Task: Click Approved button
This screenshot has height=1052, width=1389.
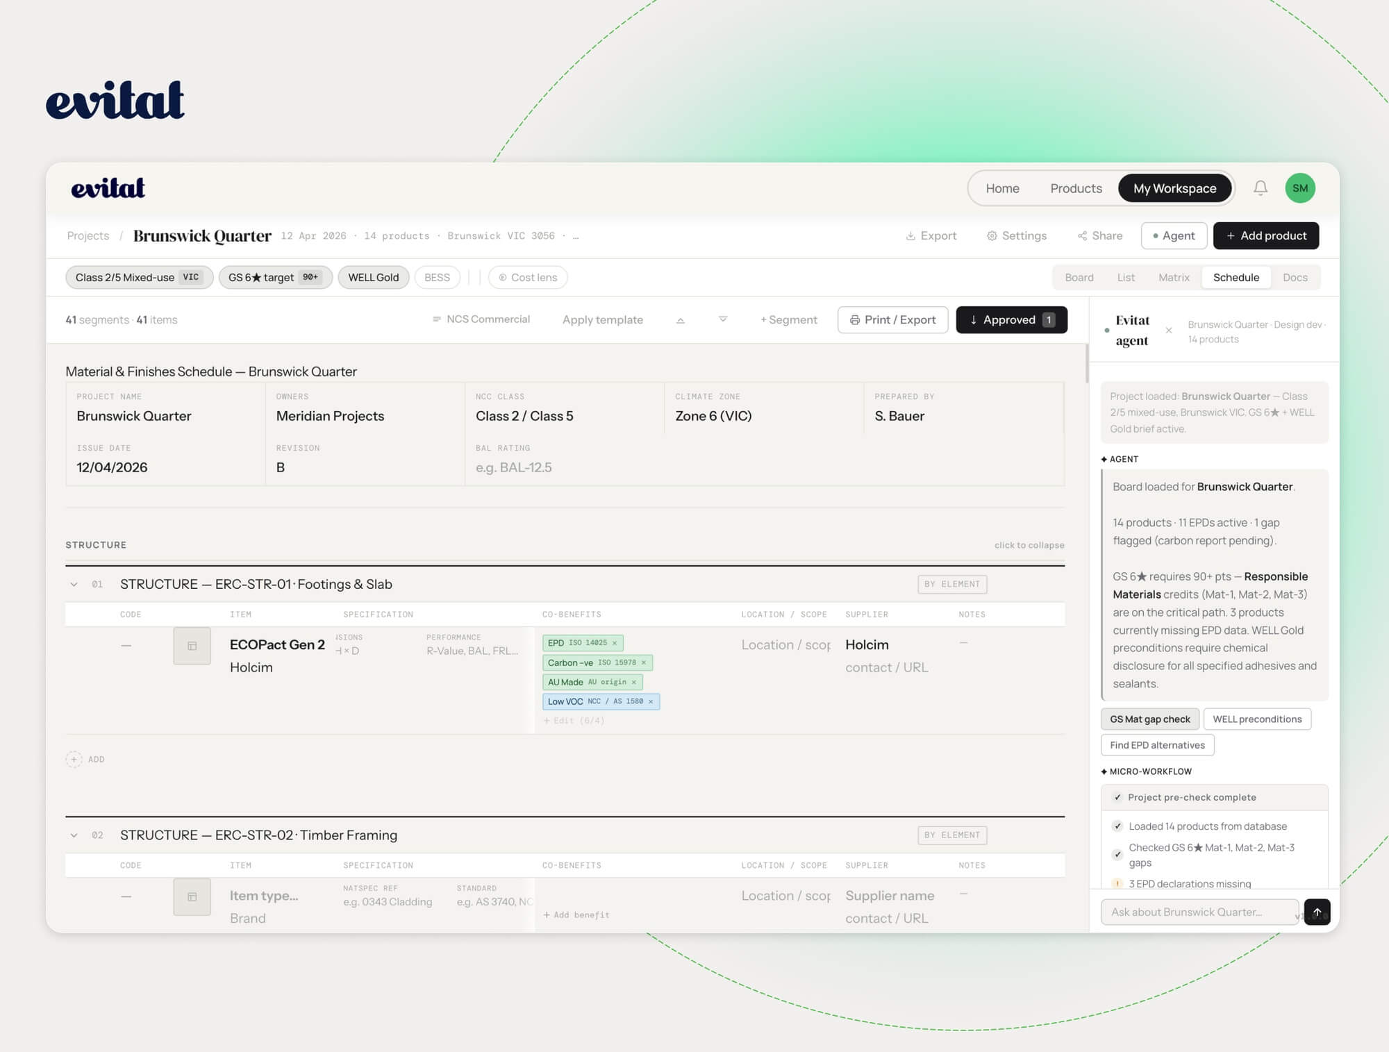Action: point(1011,319)
